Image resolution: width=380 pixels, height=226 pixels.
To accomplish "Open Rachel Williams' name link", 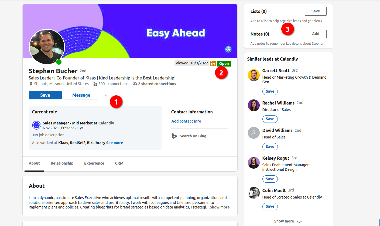I will tap(278, 103).
